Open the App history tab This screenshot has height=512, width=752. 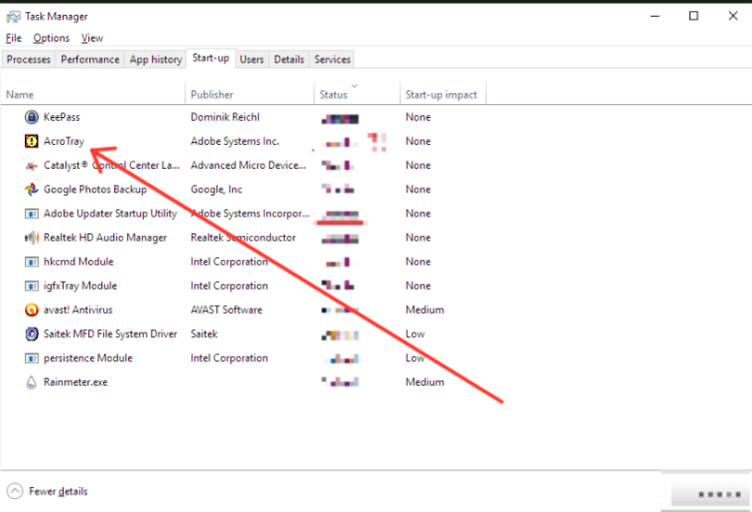156,60
